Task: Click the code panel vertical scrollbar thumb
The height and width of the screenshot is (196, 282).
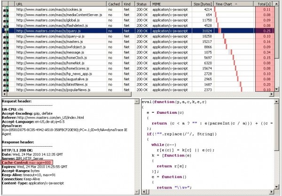Action: pos(277,127)
